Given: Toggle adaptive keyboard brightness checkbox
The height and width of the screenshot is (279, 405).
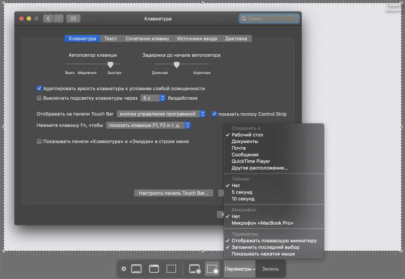Looking at the screenshot, I should click(39, 89).
